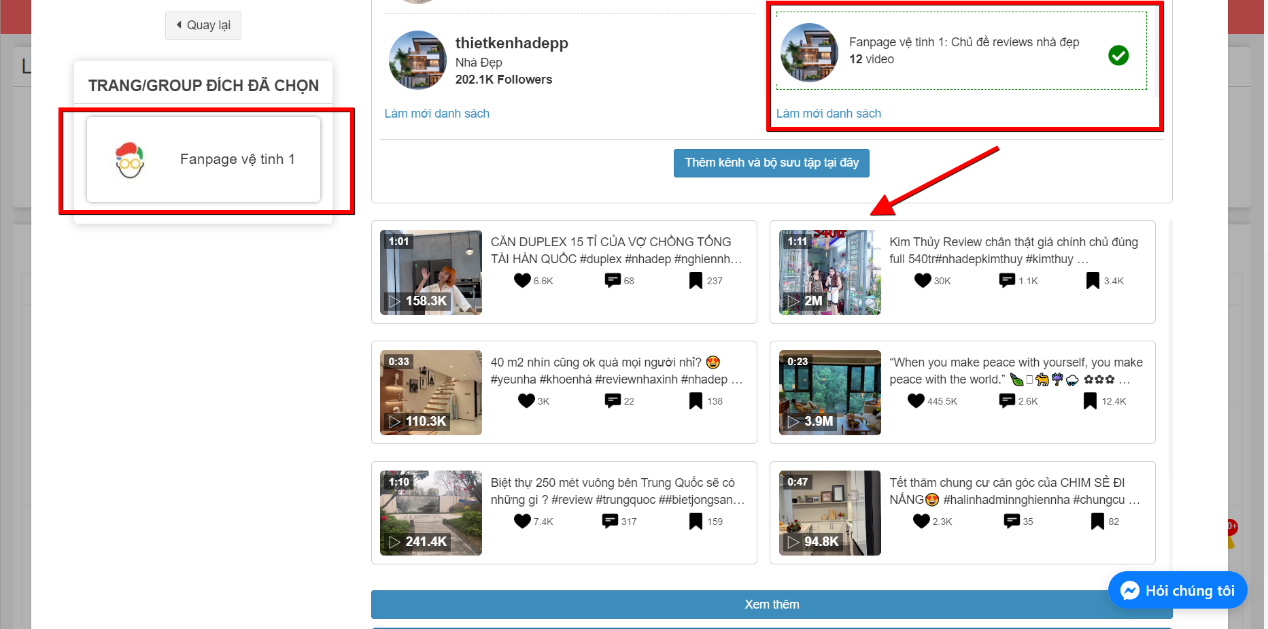
Task: Open the make peace with yourself video thumbnail
Action: 829,392
